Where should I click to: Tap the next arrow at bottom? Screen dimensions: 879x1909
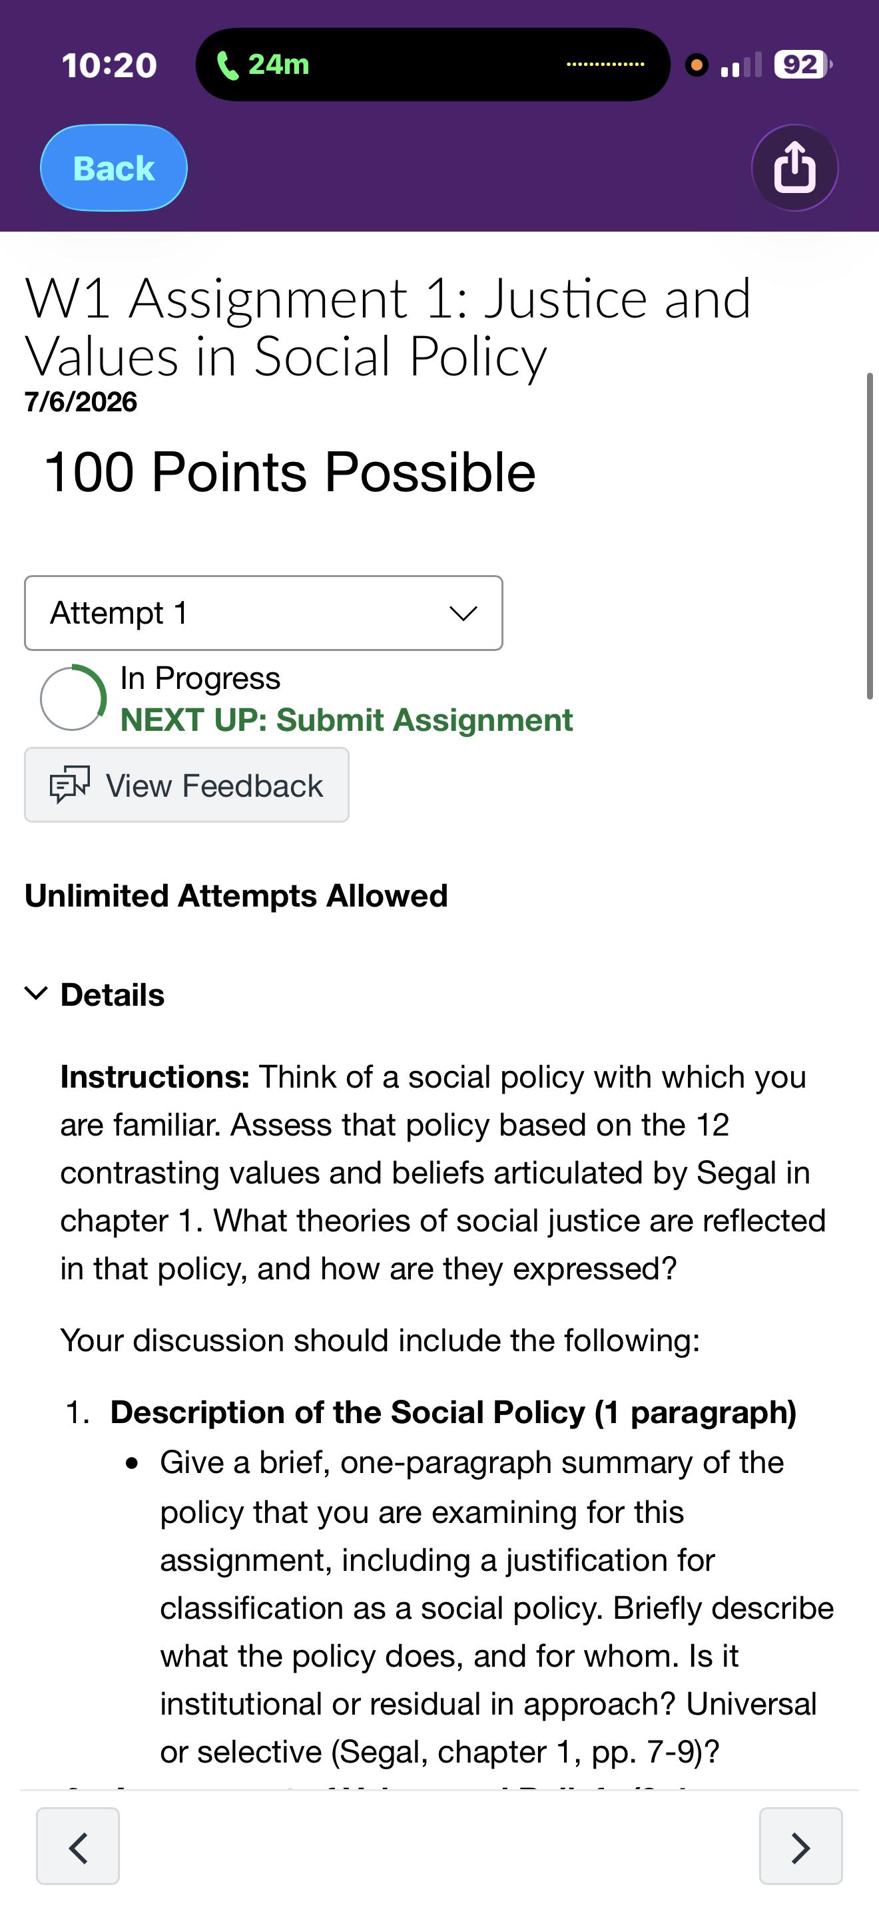click(800, 1846)
